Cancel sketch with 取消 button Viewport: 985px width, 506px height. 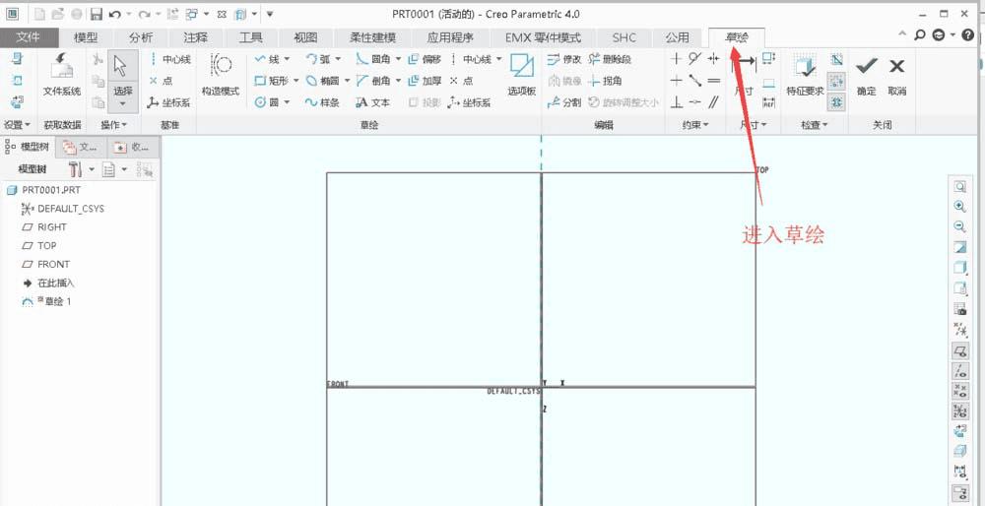tap(897, 76)
